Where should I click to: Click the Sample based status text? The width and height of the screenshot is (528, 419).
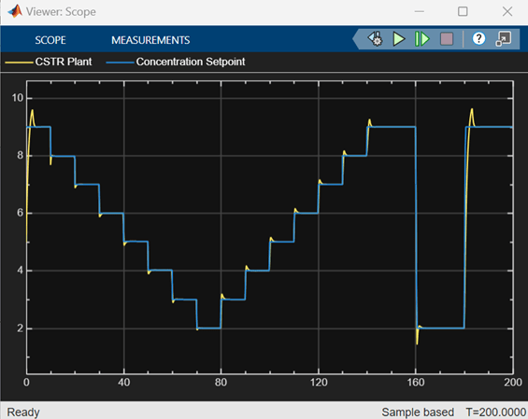click(x=418, y=412)
